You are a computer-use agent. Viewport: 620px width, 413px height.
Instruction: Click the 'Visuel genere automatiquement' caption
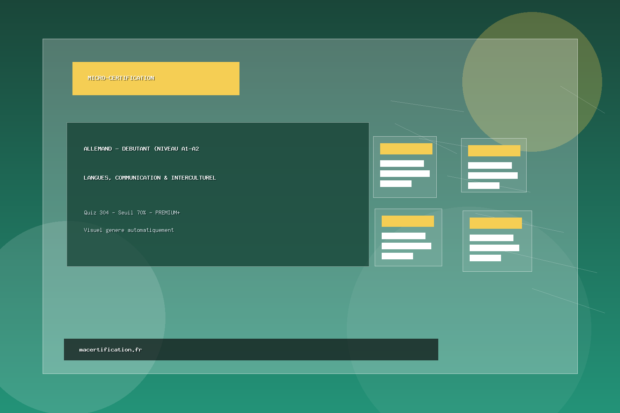pos(129,230)
